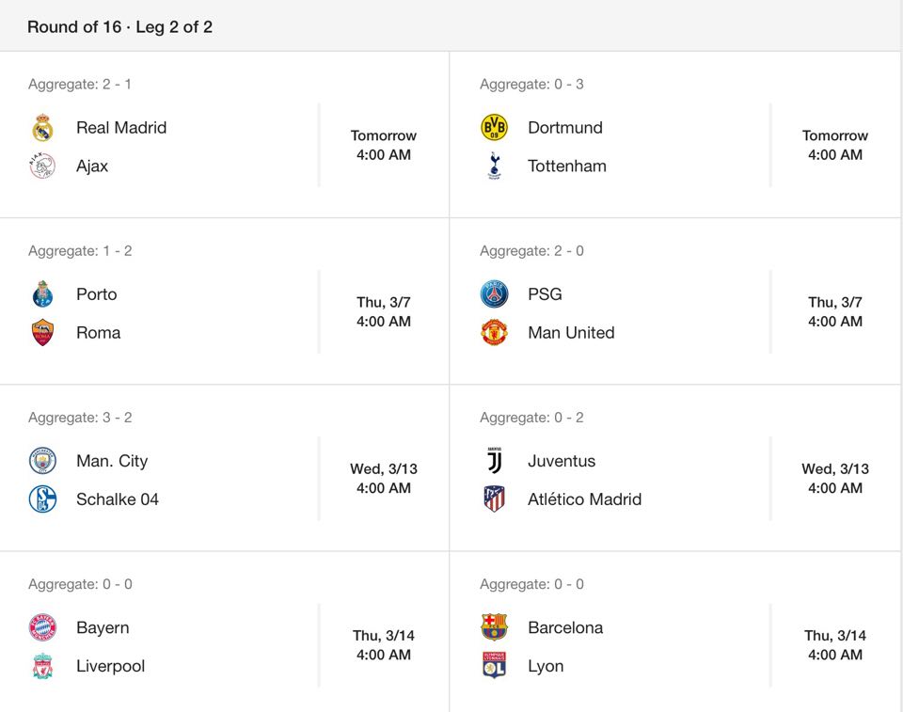This screenshot has width=903, height=712.
Task: Click the Bayern Munich badge
Action: pos(42,627)
